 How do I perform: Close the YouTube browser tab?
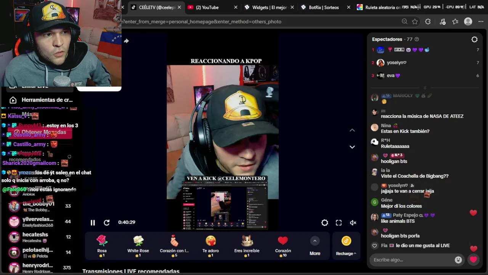pos(236,7)
